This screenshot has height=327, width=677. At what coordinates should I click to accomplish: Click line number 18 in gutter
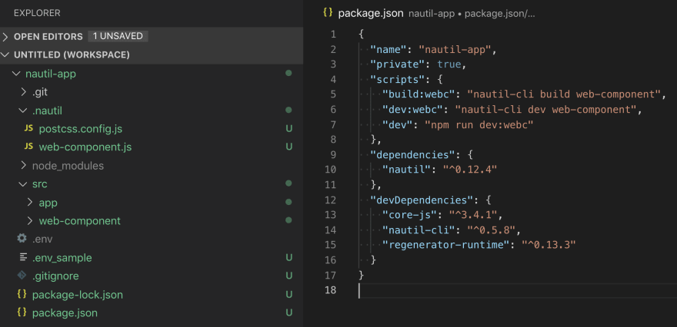330,290
